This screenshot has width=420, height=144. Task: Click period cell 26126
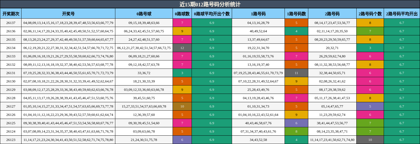[11, 115]
